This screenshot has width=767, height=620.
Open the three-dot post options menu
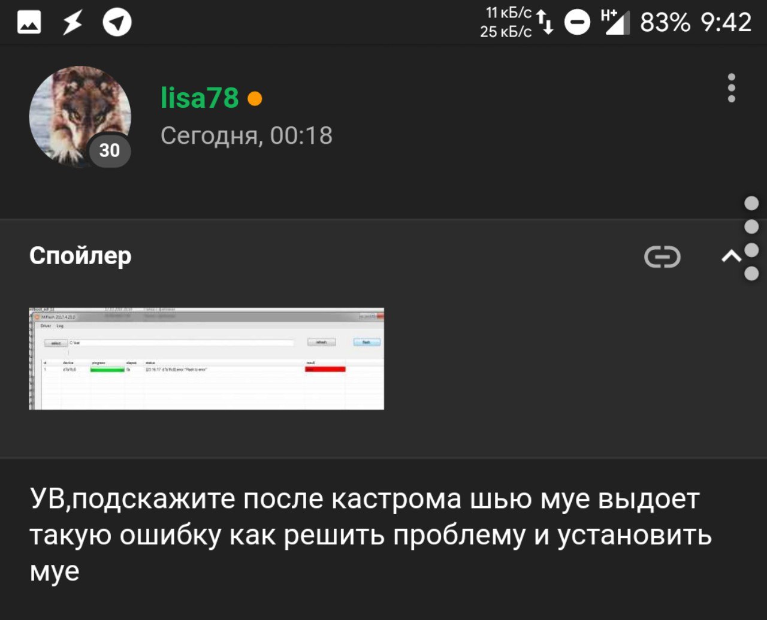point(731,88)
